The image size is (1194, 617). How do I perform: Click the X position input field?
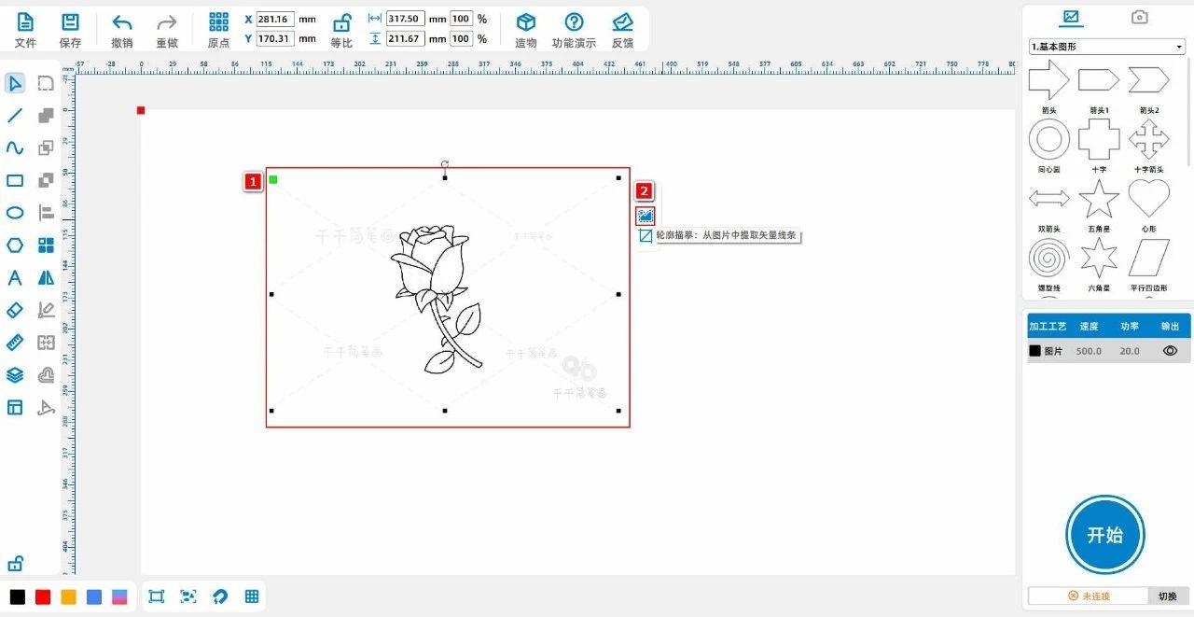275,19
